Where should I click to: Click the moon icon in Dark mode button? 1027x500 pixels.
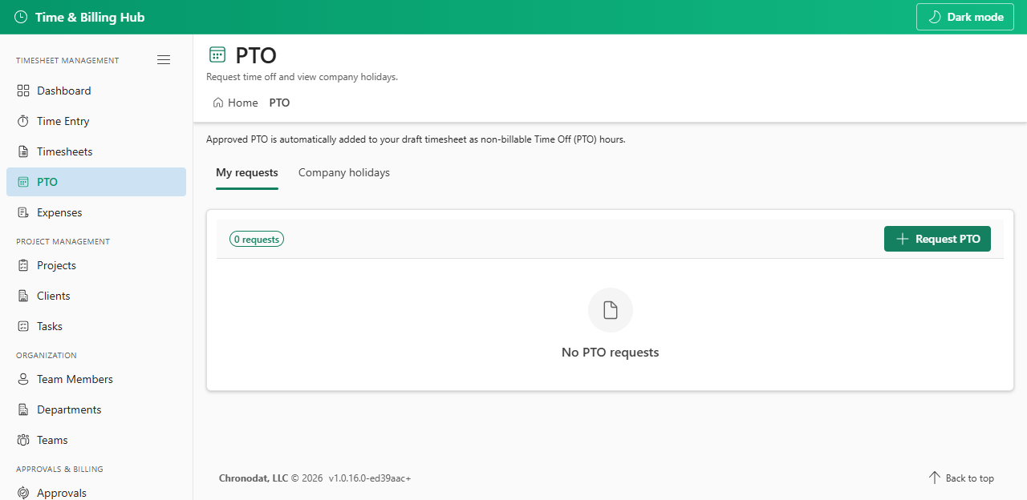pyautogui.click(x=934, y=17)
